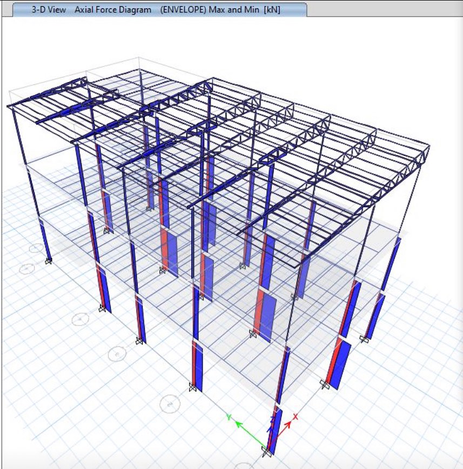
Task: Select the topmost grid bubble on the left
Action: coord(36,249)
